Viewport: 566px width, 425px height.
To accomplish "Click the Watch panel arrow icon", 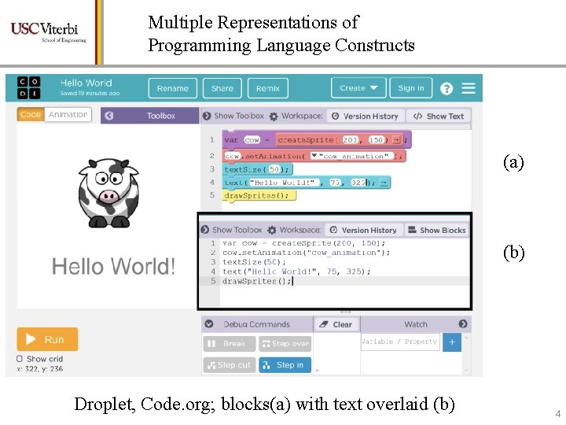I will click(463, 323).
